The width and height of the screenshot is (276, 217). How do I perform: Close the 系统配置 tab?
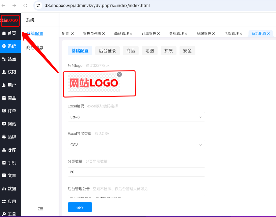[x=268, y=34]
